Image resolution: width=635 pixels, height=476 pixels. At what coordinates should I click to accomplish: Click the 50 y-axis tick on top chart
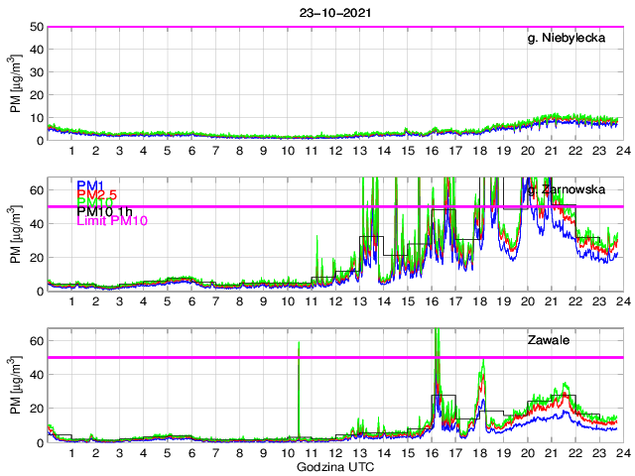37,27
